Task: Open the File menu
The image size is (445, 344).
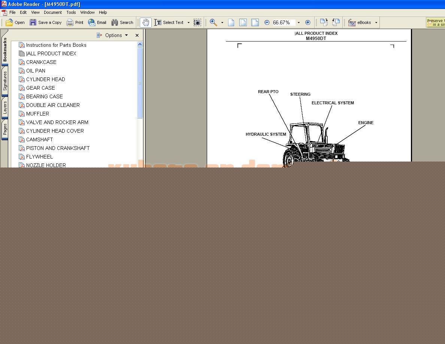Action: click(x=12, y=12)
